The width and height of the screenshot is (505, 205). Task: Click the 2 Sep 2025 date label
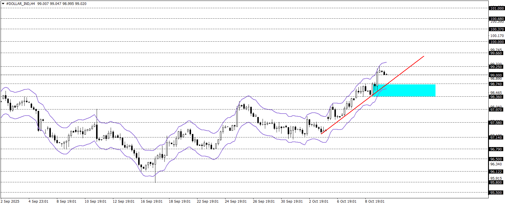pos(10,201)
